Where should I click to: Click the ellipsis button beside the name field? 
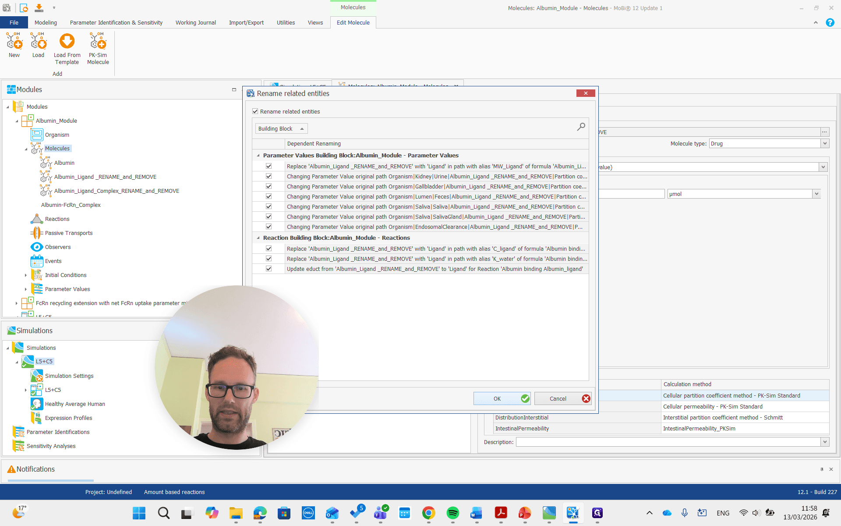[825, 132]
